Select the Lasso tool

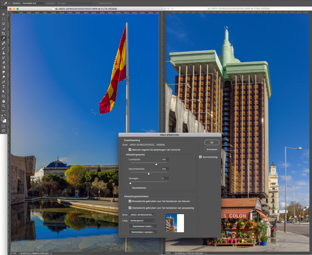3,24
